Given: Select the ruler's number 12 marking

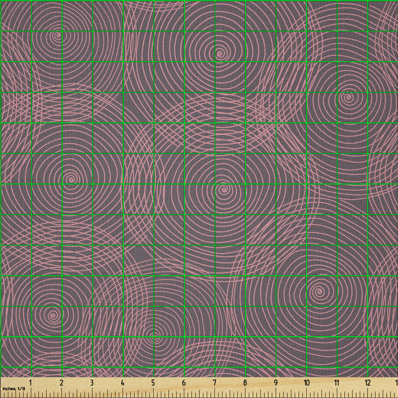Looking at the screenshot, I should 367,383.
